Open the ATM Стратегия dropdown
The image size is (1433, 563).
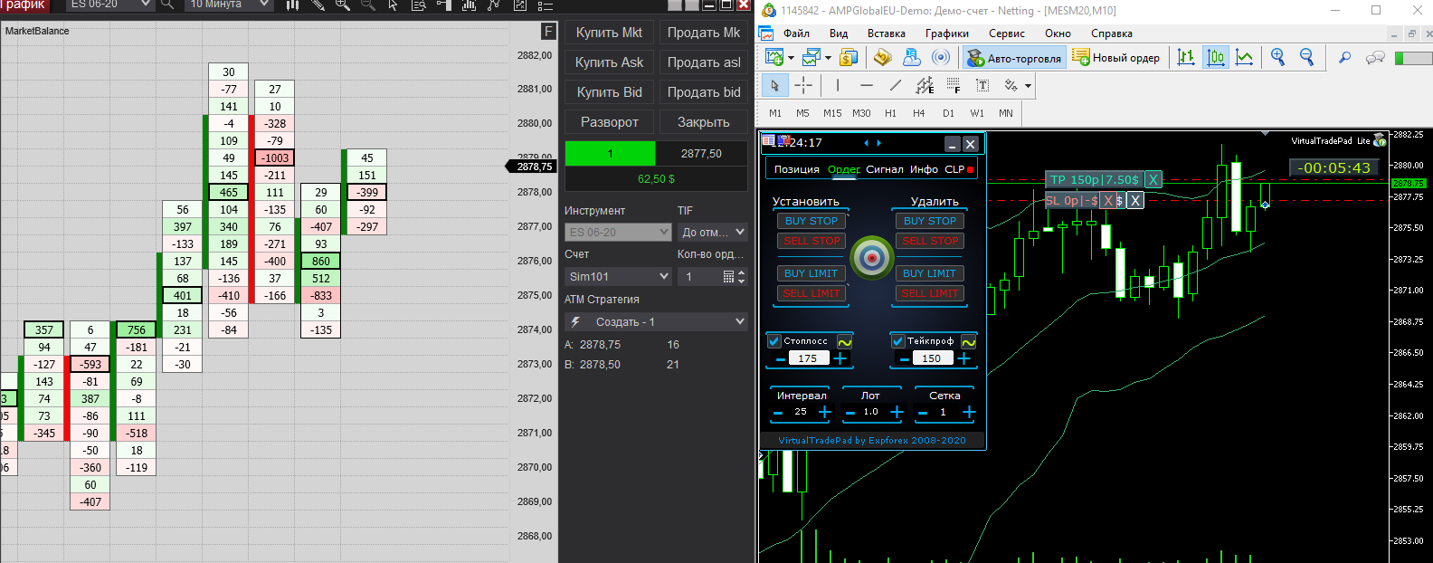coord(656,321)
